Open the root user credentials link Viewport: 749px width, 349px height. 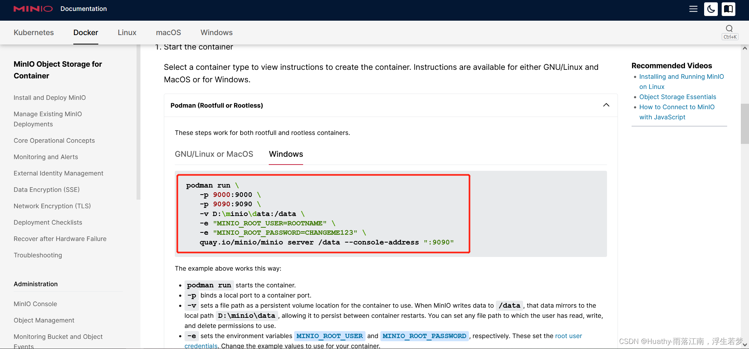click(x=568, y=336)
